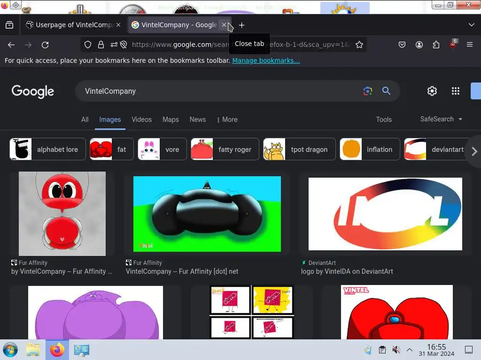The image size is (481, 360).
Task: Open the Firefox account icon
Action: tap(419, 45)
